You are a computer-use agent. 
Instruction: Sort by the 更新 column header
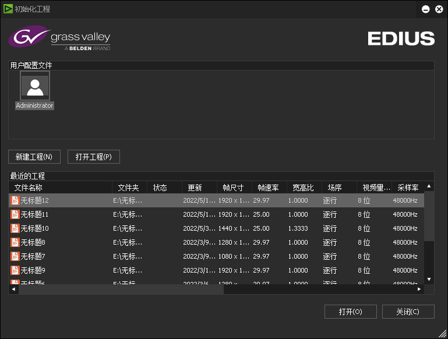(199, 188)
